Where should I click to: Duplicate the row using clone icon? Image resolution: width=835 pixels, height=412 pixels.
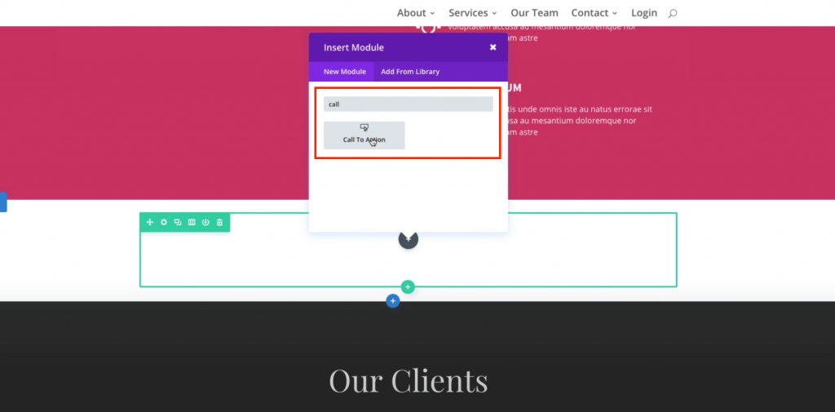[178, 222]
